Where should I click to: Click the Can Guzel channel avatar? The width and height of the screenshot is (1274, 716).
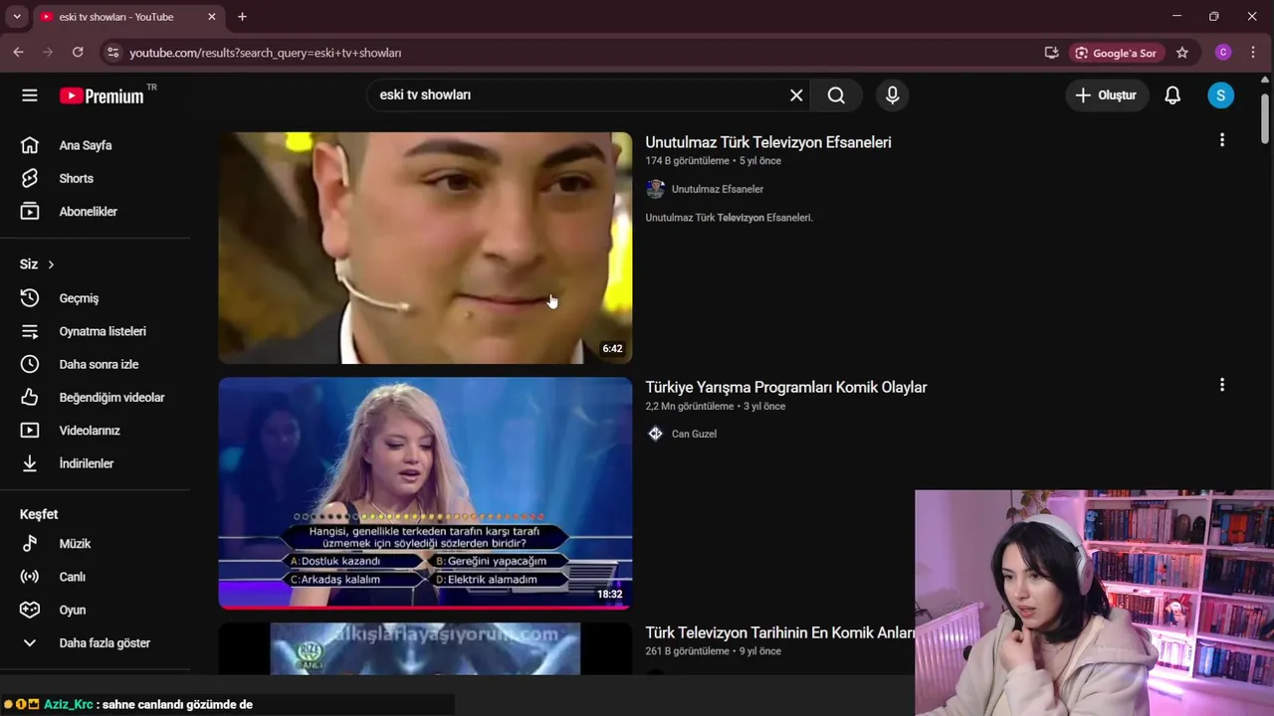[x=655, y=434]
